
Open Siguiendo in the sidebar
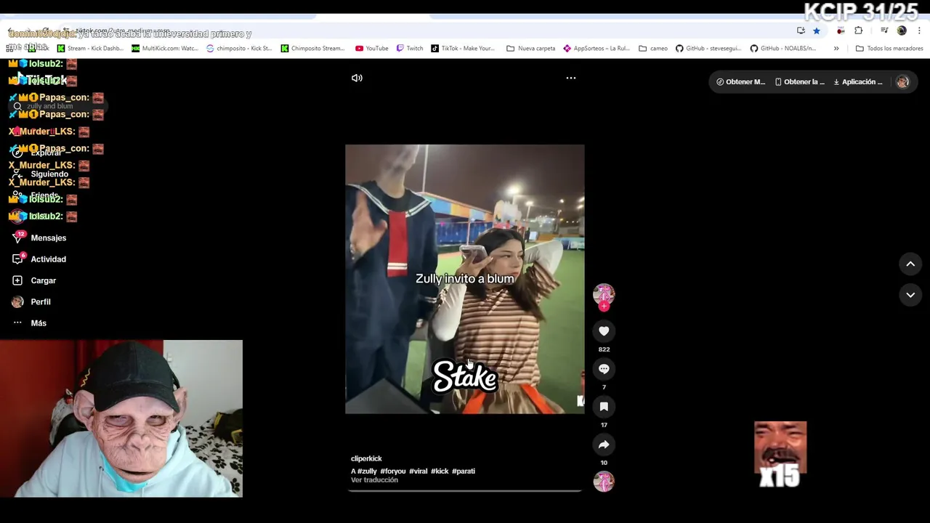click(x=49, y=174)
